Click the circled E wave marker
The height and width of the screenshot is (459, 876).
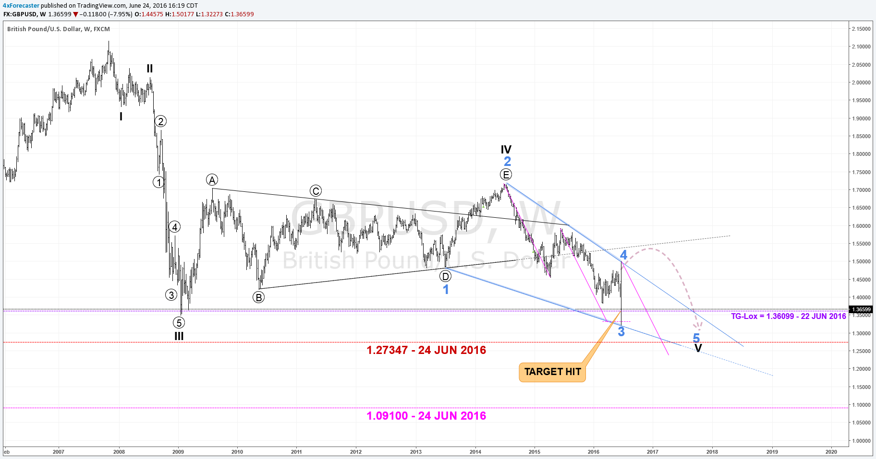[506, 174]
